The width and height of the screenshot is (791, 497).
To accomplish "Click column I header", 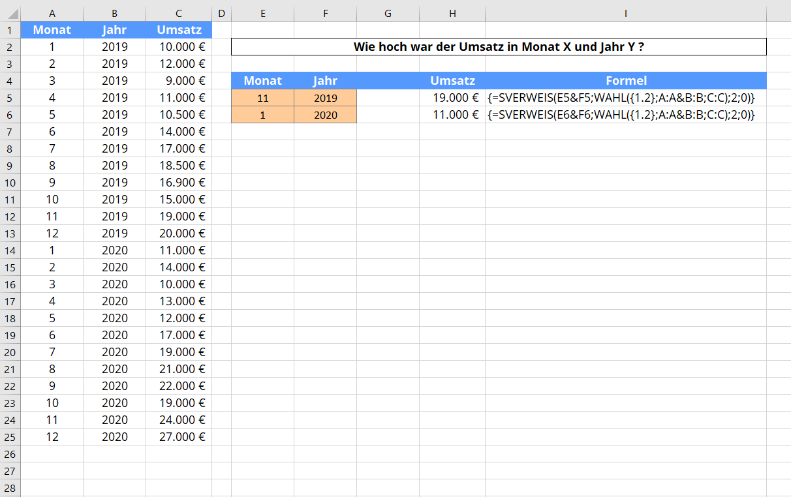I will tap(625, 14).
